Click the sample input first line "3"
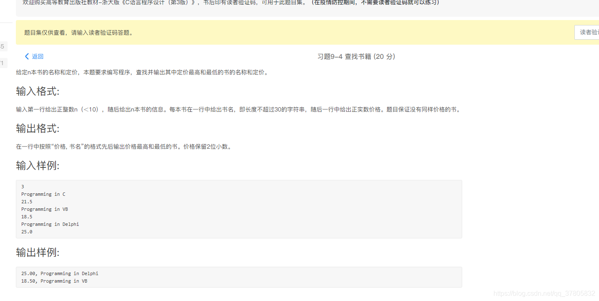This screenshot has width=599, height=301. (23, 187)
